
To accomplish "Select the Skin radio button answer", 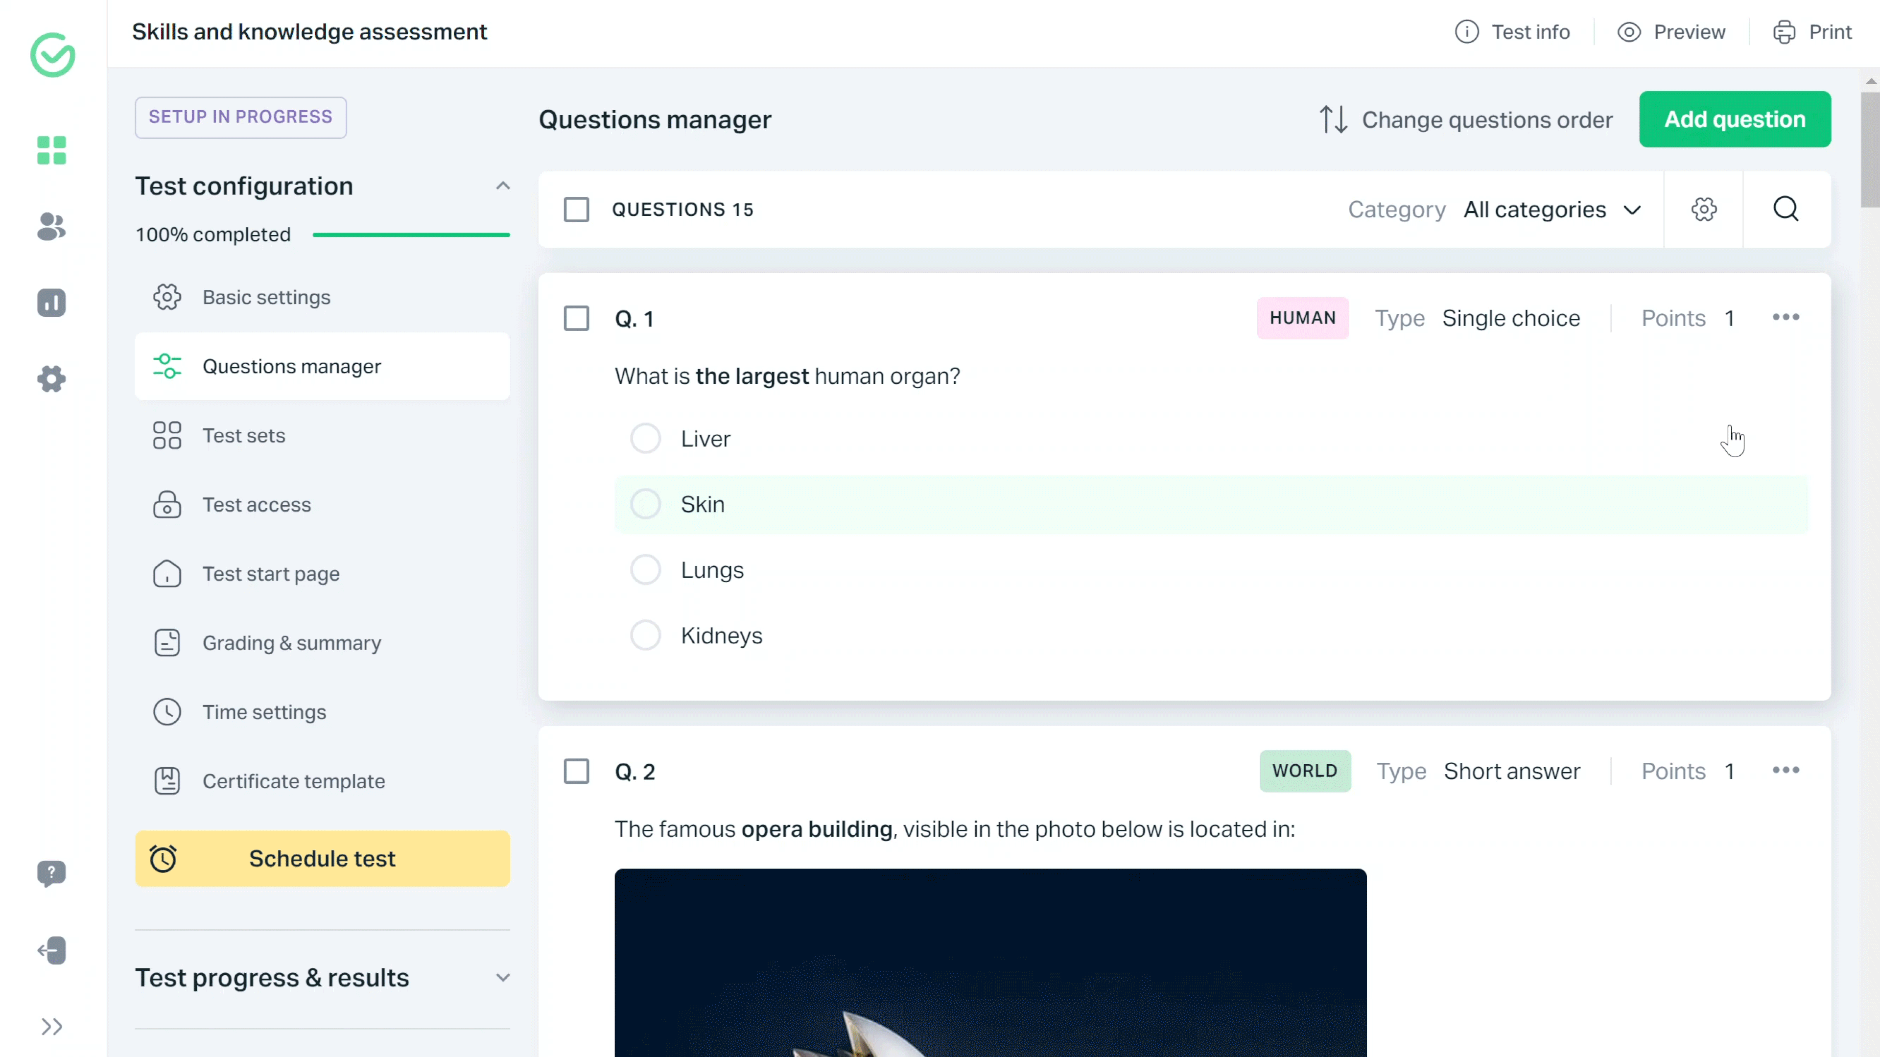I will tap(646, 503).
